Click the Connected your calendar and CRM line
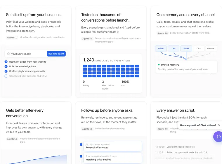Viewport: 222px width, 164px height. click(x=28, y=76)
